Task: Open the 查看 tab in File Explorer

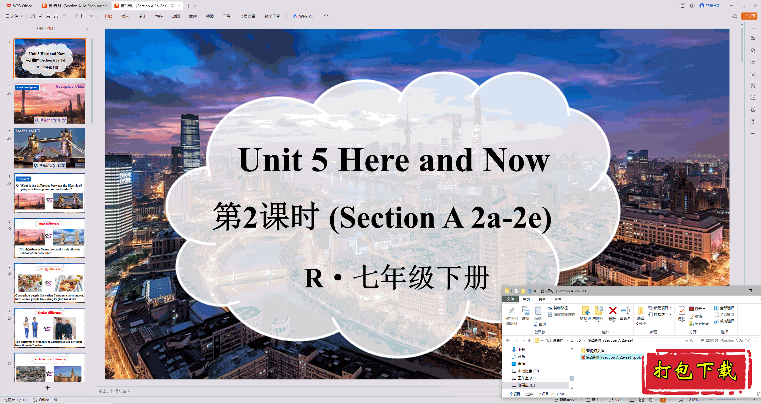Action: [x=558, y=299]
